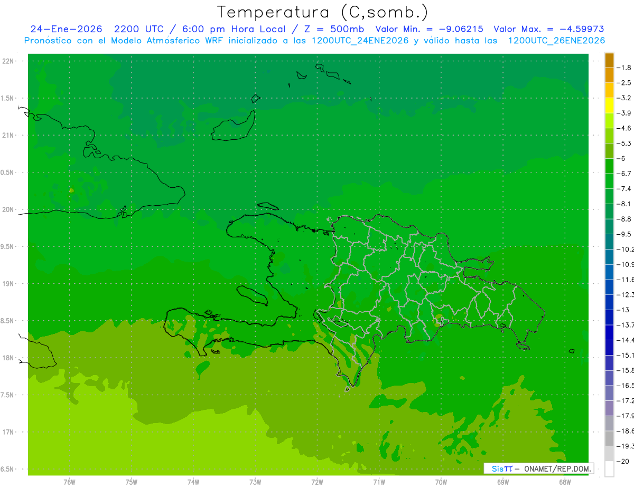
Task: Click the '2200 UTC' time text
Action: pos(139,29)
